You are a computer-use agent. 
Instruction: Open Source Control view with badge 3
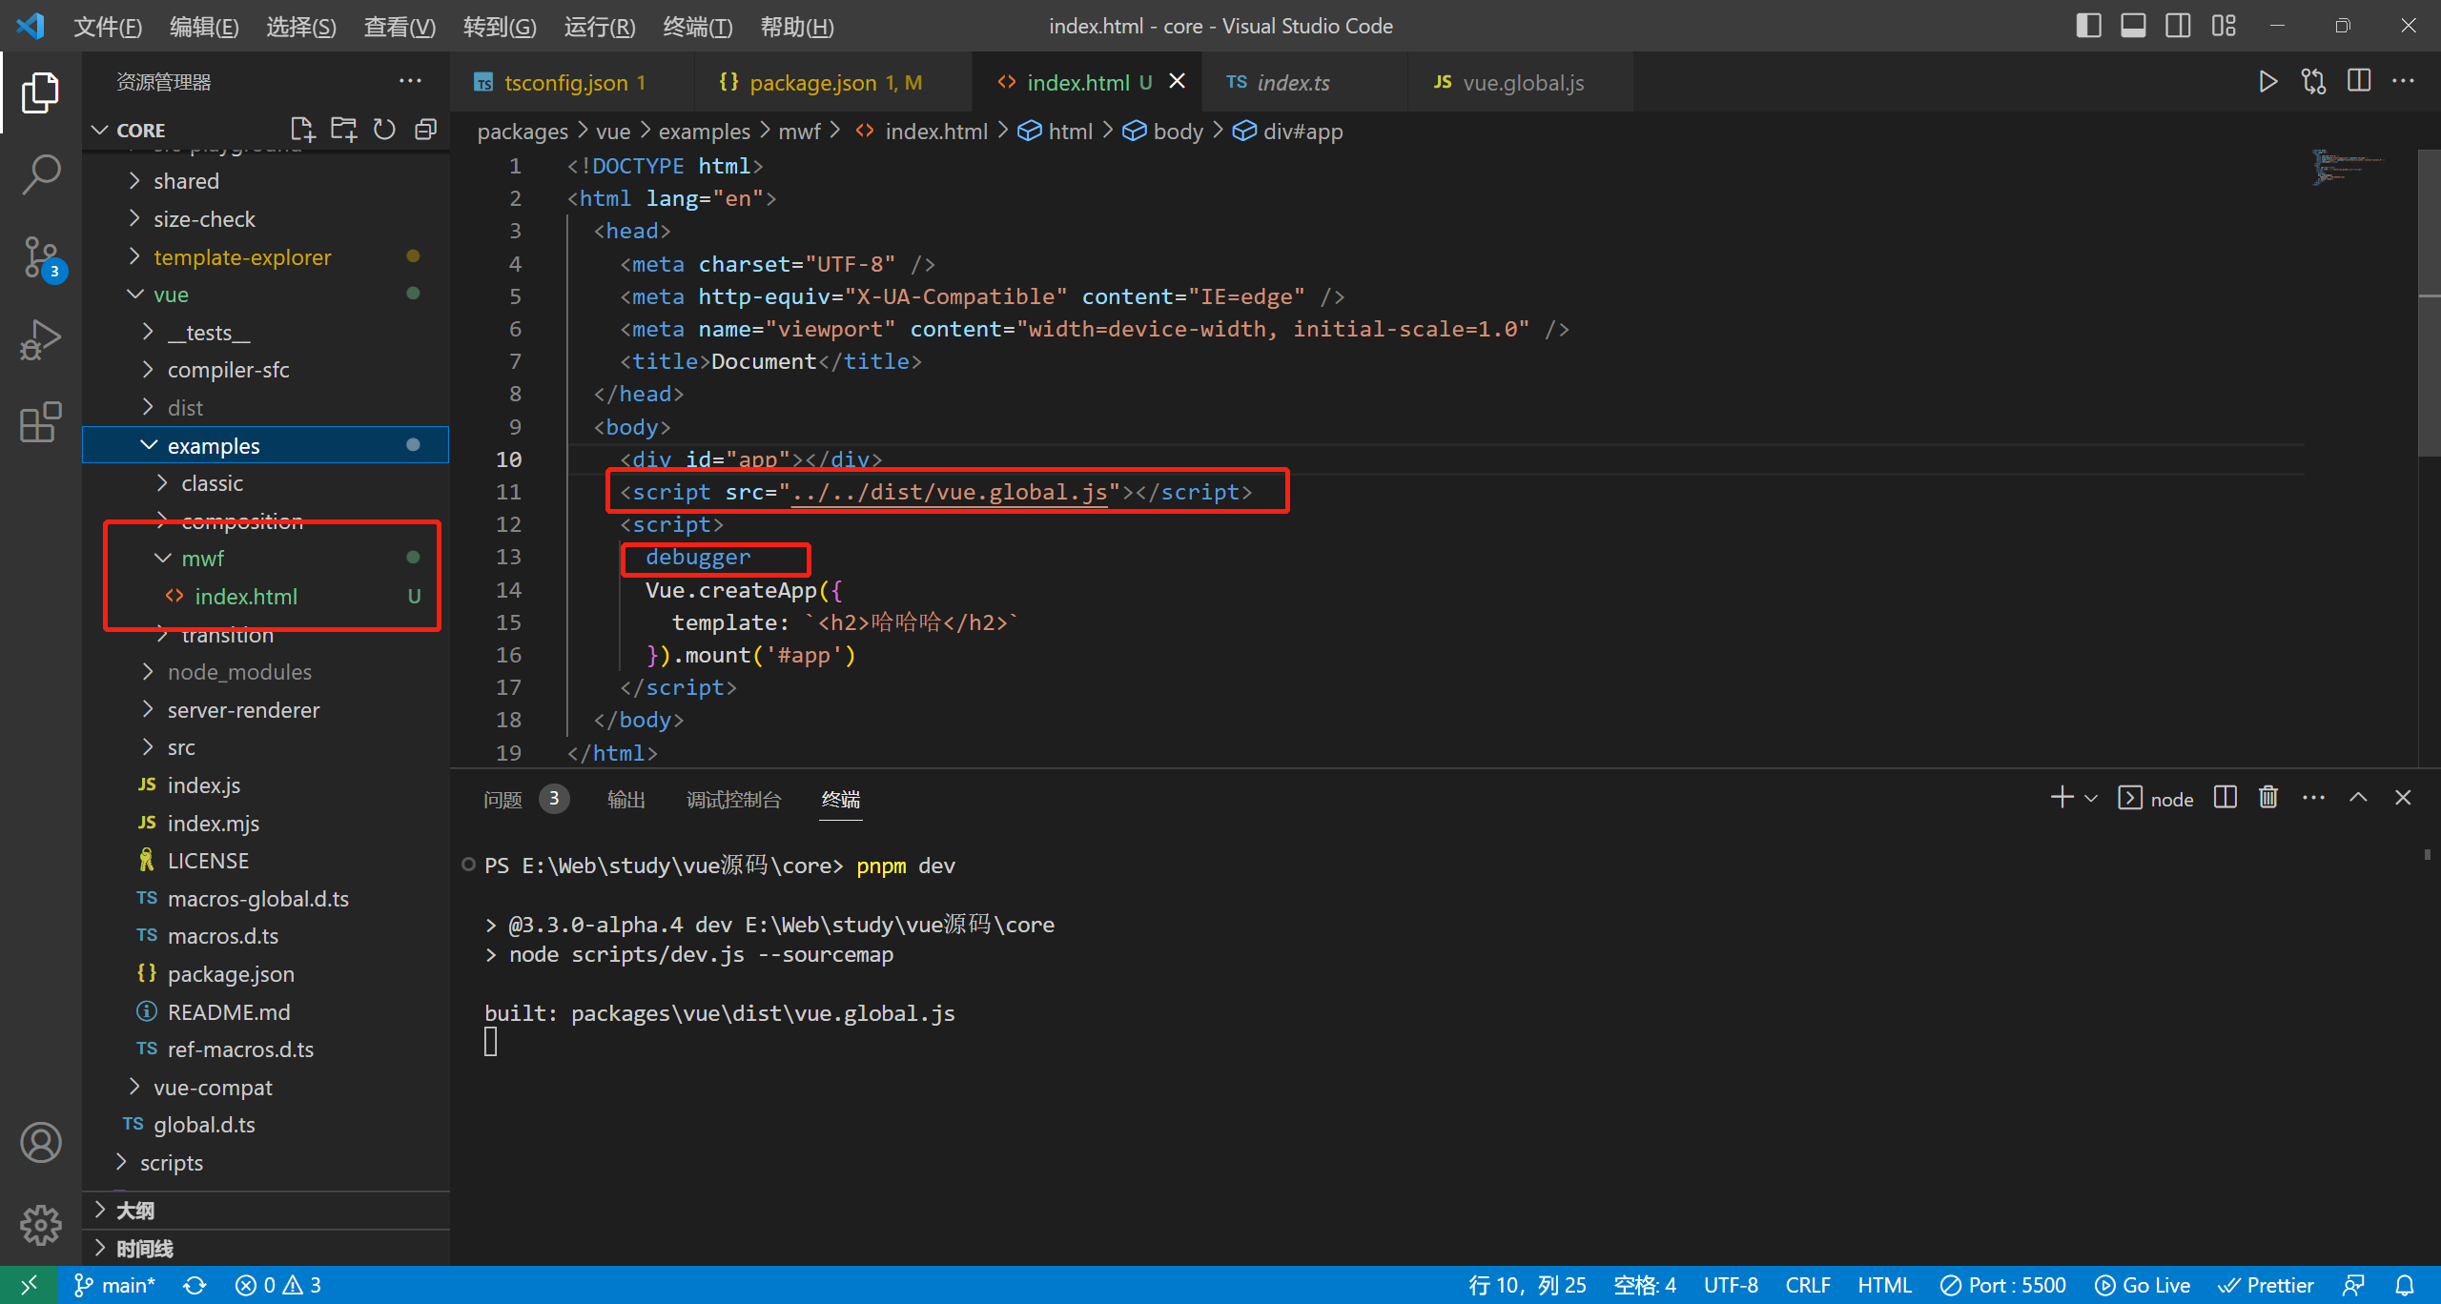(40, 257)
